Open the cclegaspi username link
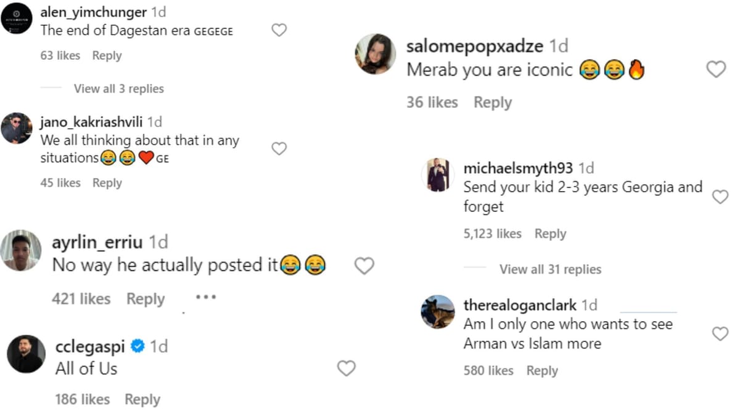The image size is (740, 416). coord(90,346)
